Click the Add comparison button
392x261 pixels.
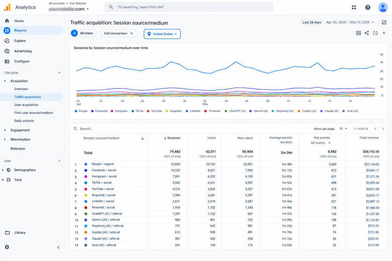(118, 33)
